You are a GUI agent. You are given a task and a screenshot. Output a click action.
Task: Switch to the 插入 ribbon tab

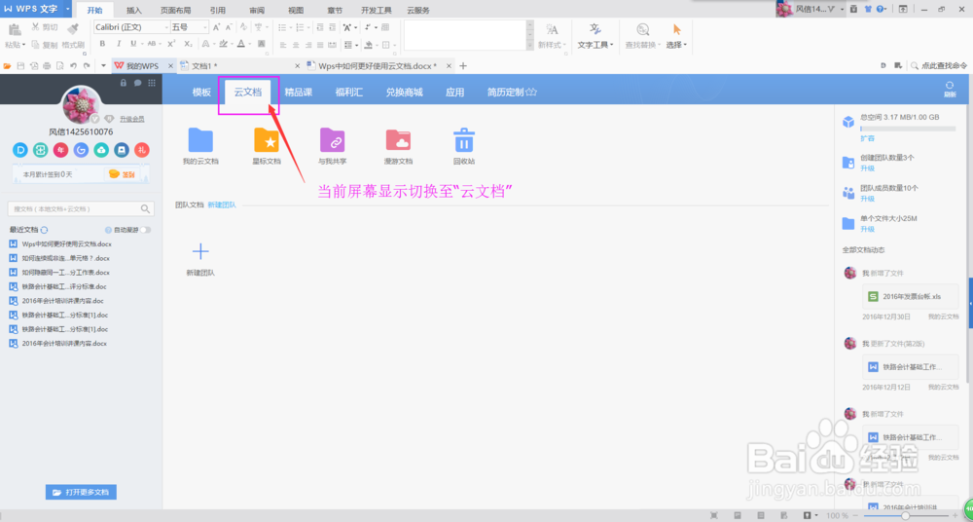pyautogui.click(x=134, y=10)
